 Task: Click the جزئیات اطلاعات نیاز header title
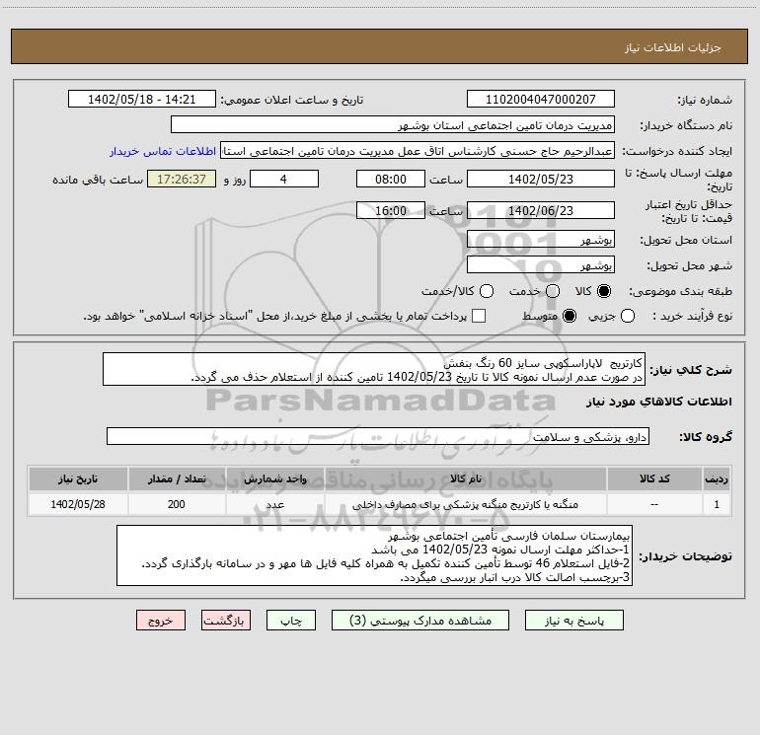(x=673, y=47)
